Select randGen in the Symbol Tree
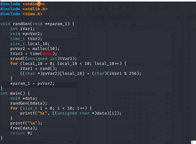Viewport: 196px width, 144px height. coord(28,91)
